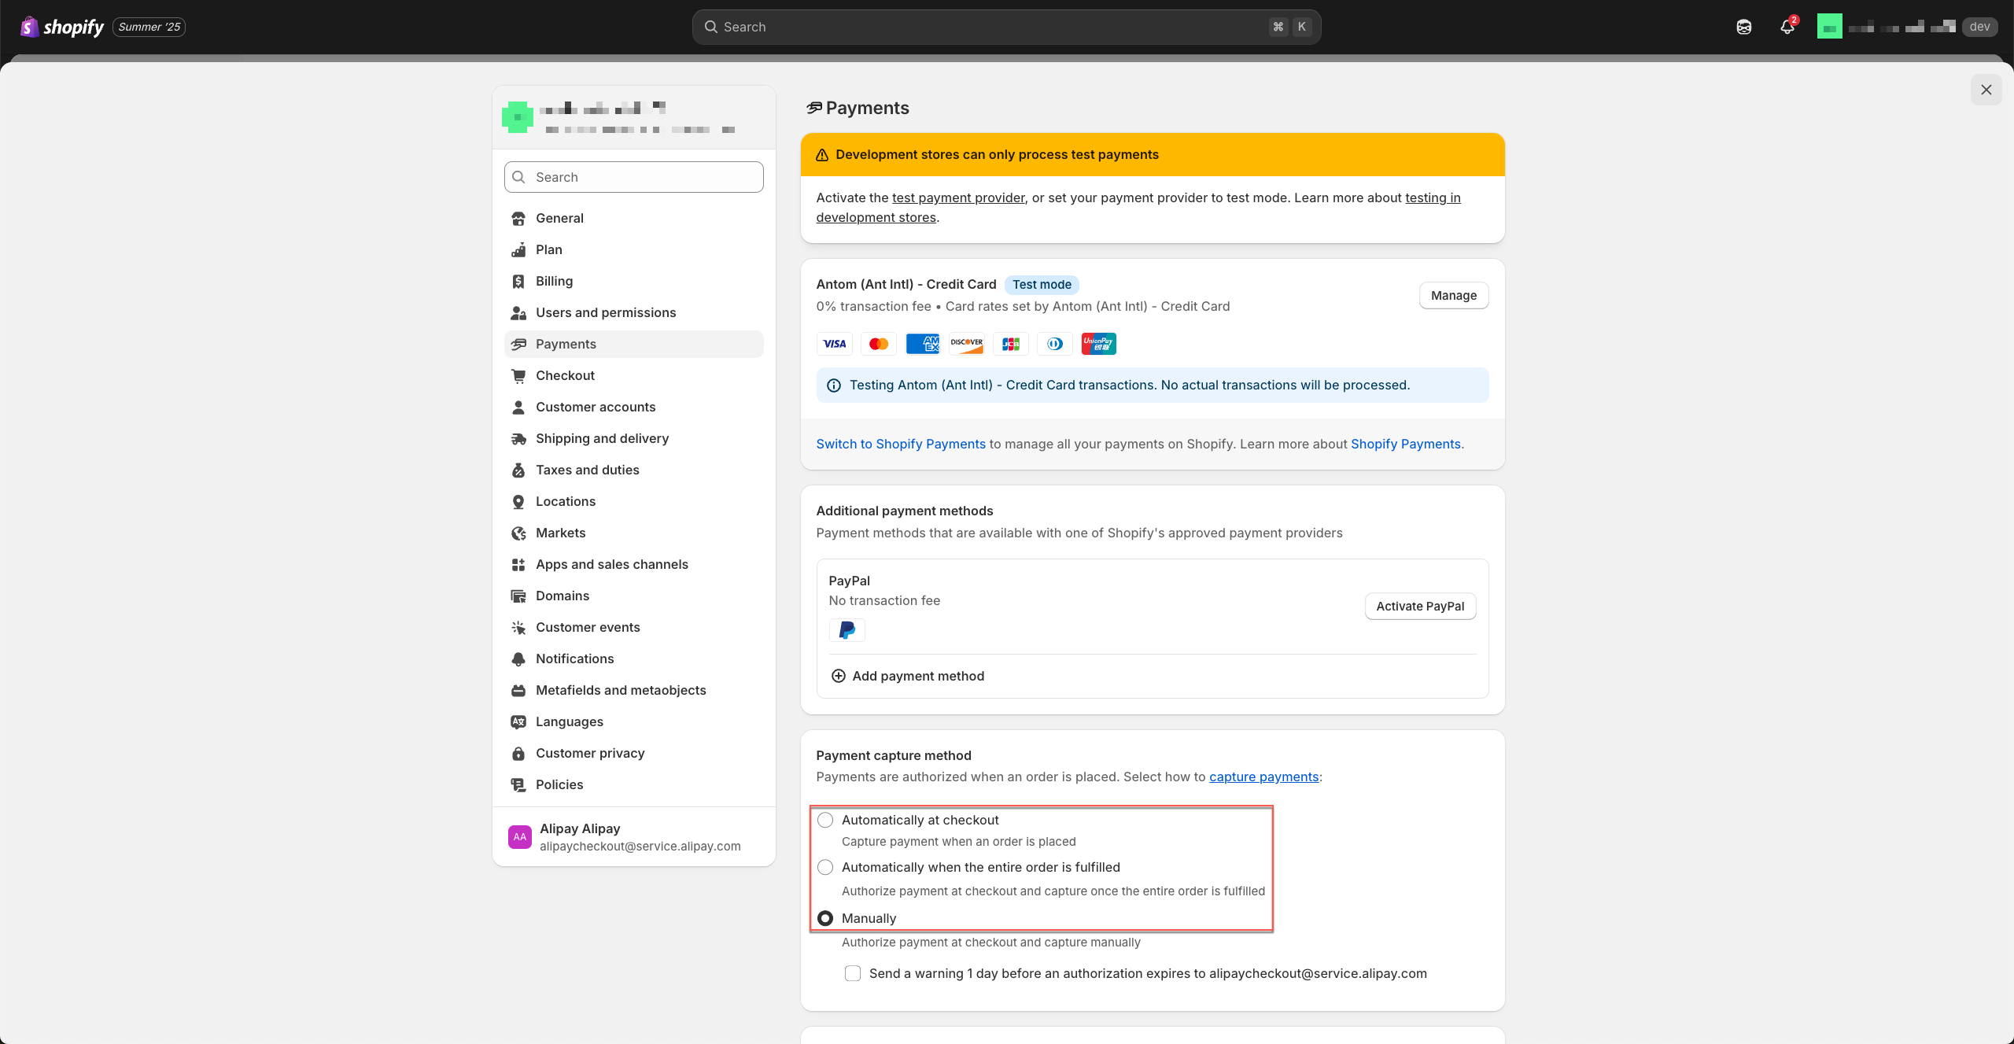Click the Domains icon
The height and width of the screenshot is (1044, 2014).
(518, 596)
